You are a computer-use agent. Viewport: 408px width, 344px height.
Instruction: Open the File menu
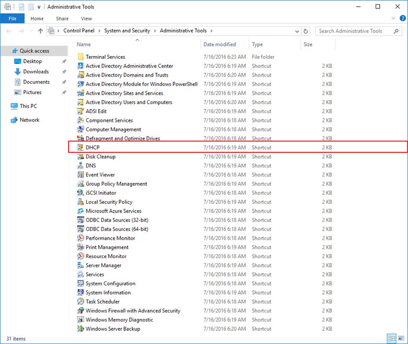(12, 18)
